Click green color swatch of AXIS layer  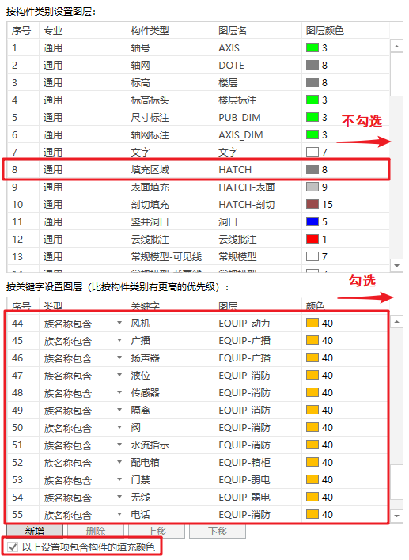click(312, 47)
